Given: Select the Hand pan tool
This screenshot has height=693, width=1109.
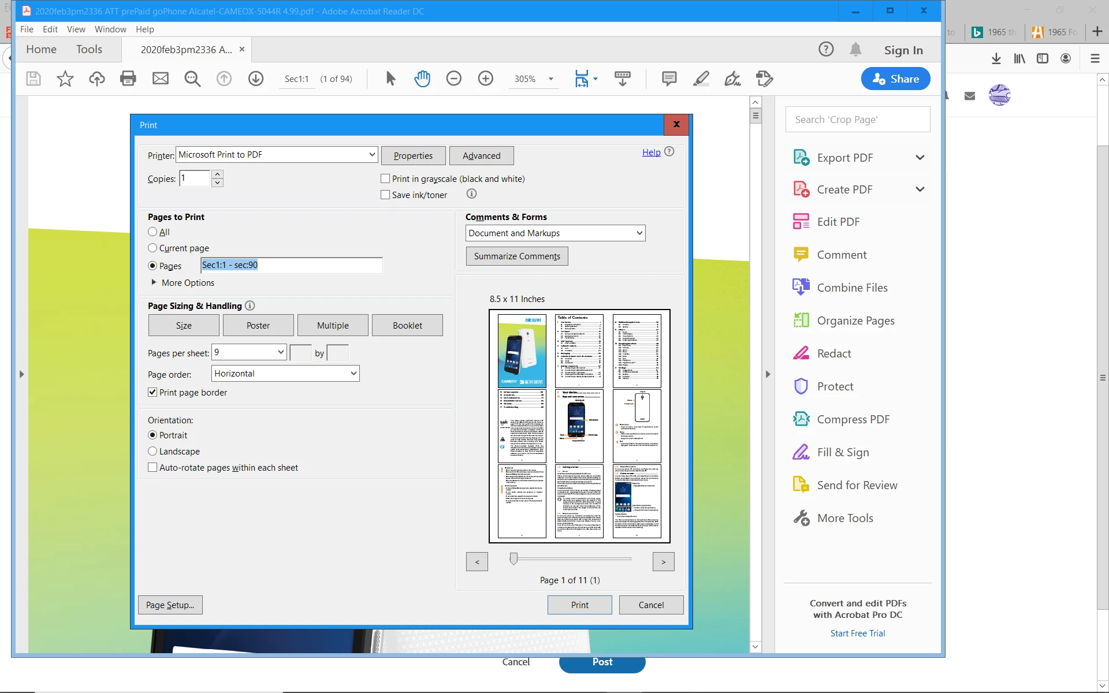Looking at the screenshot, I should [x=422, y=79].
